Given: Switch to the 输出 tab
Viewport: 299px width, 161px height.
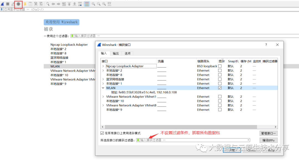Looking at the screenshot, I should pos(116,54).
